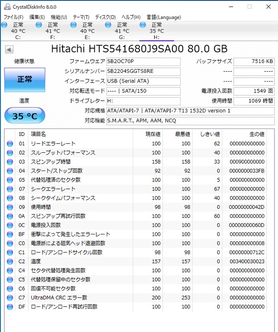Click the 253 worst value in UltraDMA row
Image resolution: width=278 pixels, height=332 pixels.
point(186,298)
